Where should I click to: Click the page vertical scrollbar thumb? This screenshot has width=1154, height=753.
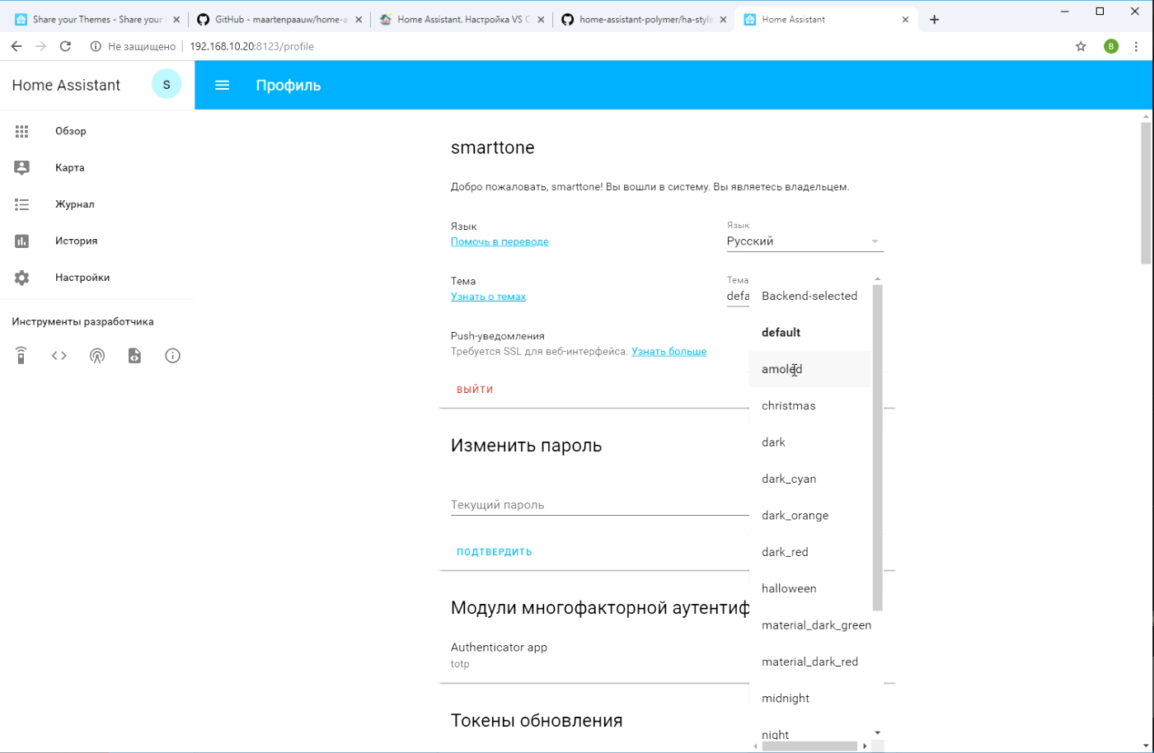pos(1146,193)
